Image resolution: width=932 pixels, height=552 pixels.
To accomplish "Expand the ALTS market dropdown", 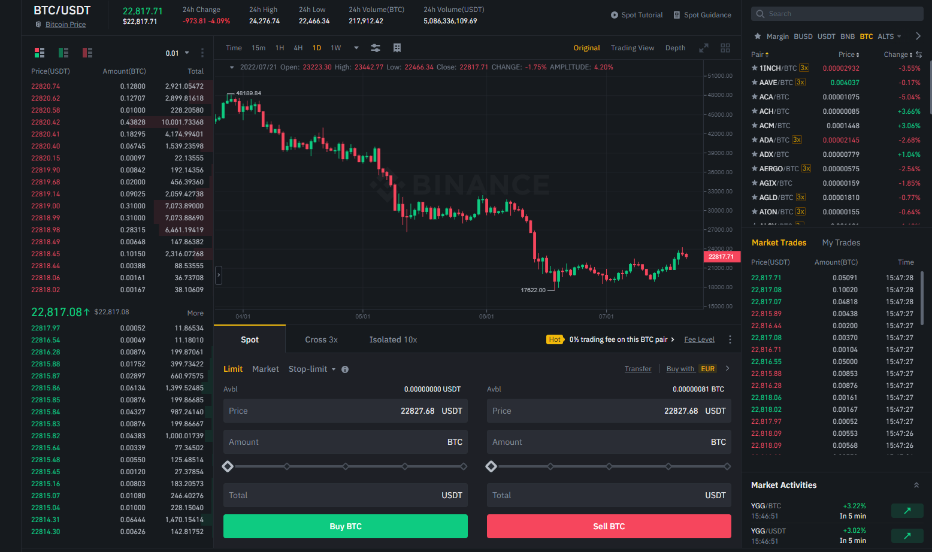I will pos(889,37).
